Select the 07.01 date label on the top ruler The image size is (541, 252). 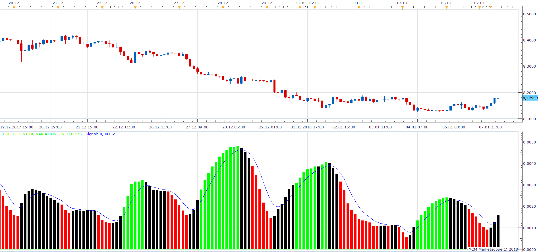479,3
